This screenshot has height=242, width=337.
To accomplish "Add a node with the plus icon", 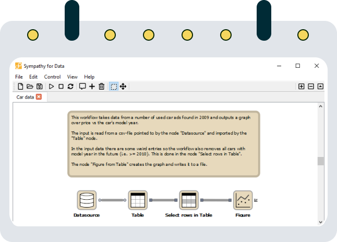I will [x=92, y=87].
